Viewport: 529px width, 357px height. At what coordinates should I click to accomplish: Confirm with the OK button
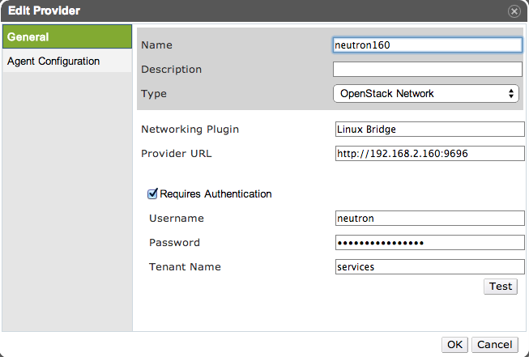[454, 345]
